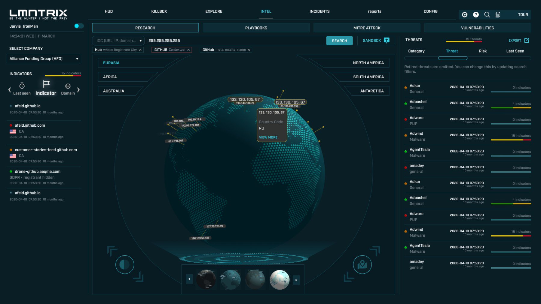This screenshot has height=304, width=541.
Task: Remove the GitHub meta og:site_name filter
Action: pos(249,50)
